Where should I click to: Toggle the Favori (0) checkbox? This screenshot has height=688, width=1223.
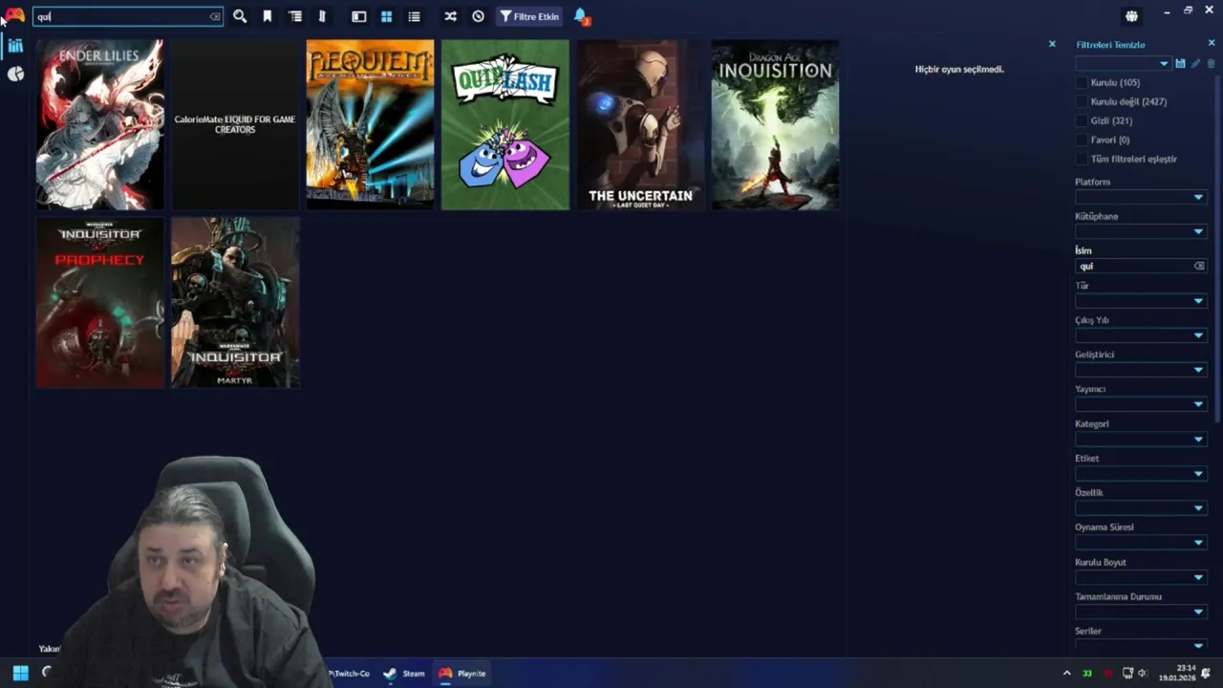tap(1082, 140)
